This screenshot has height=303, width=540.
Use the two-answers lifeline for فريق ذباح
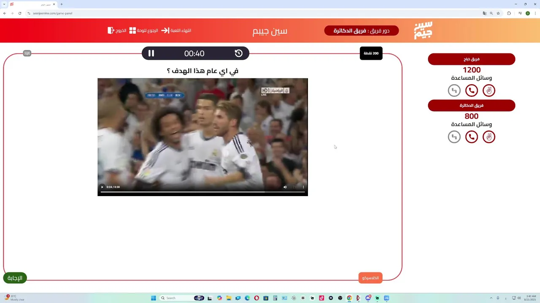489,90
